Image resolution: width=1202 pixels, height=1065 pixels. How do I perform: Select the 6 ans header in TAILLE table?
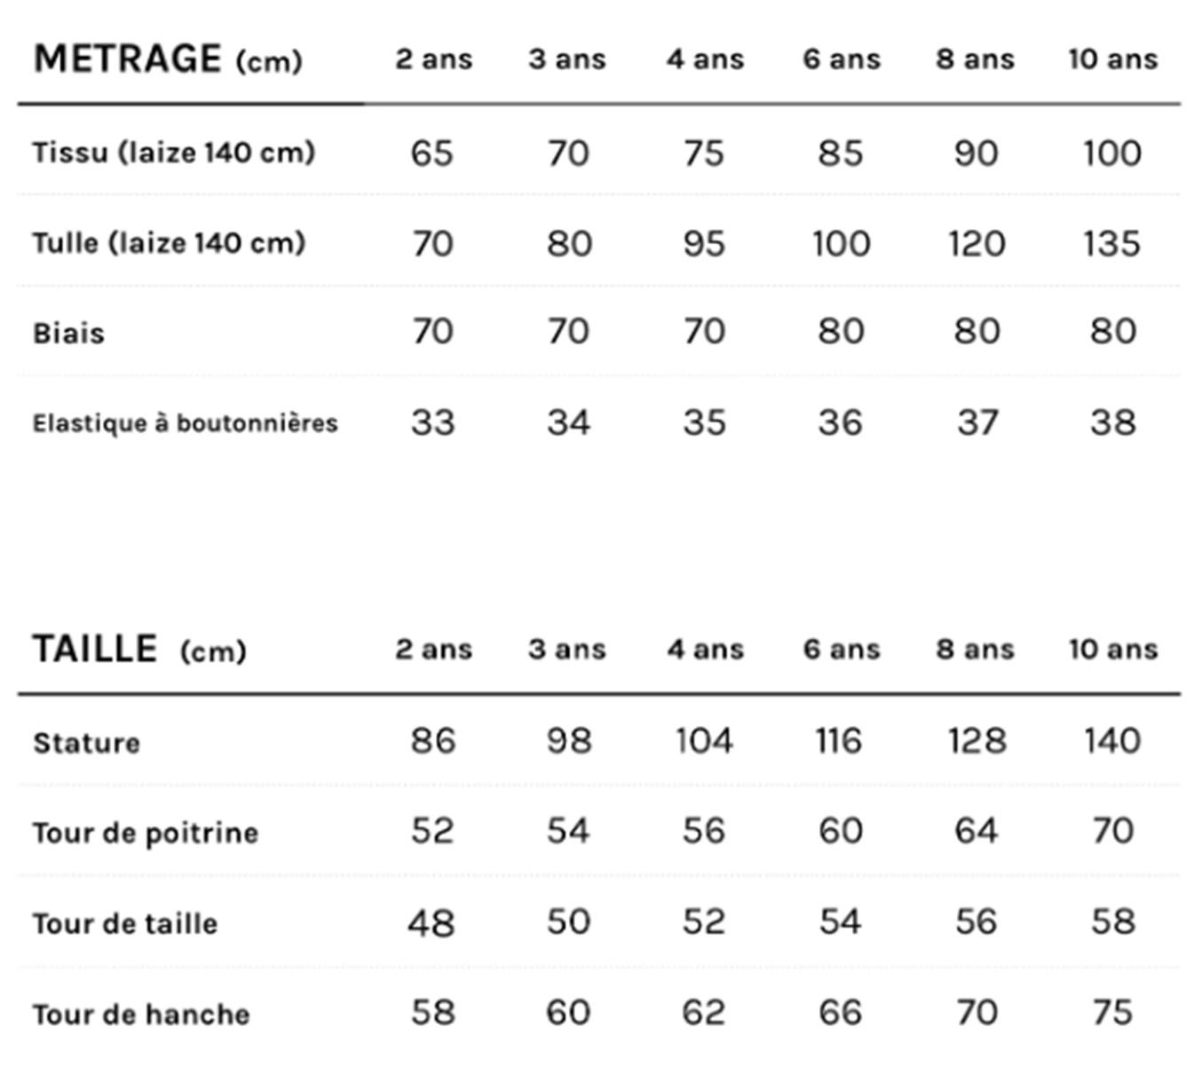click(841, 650)
